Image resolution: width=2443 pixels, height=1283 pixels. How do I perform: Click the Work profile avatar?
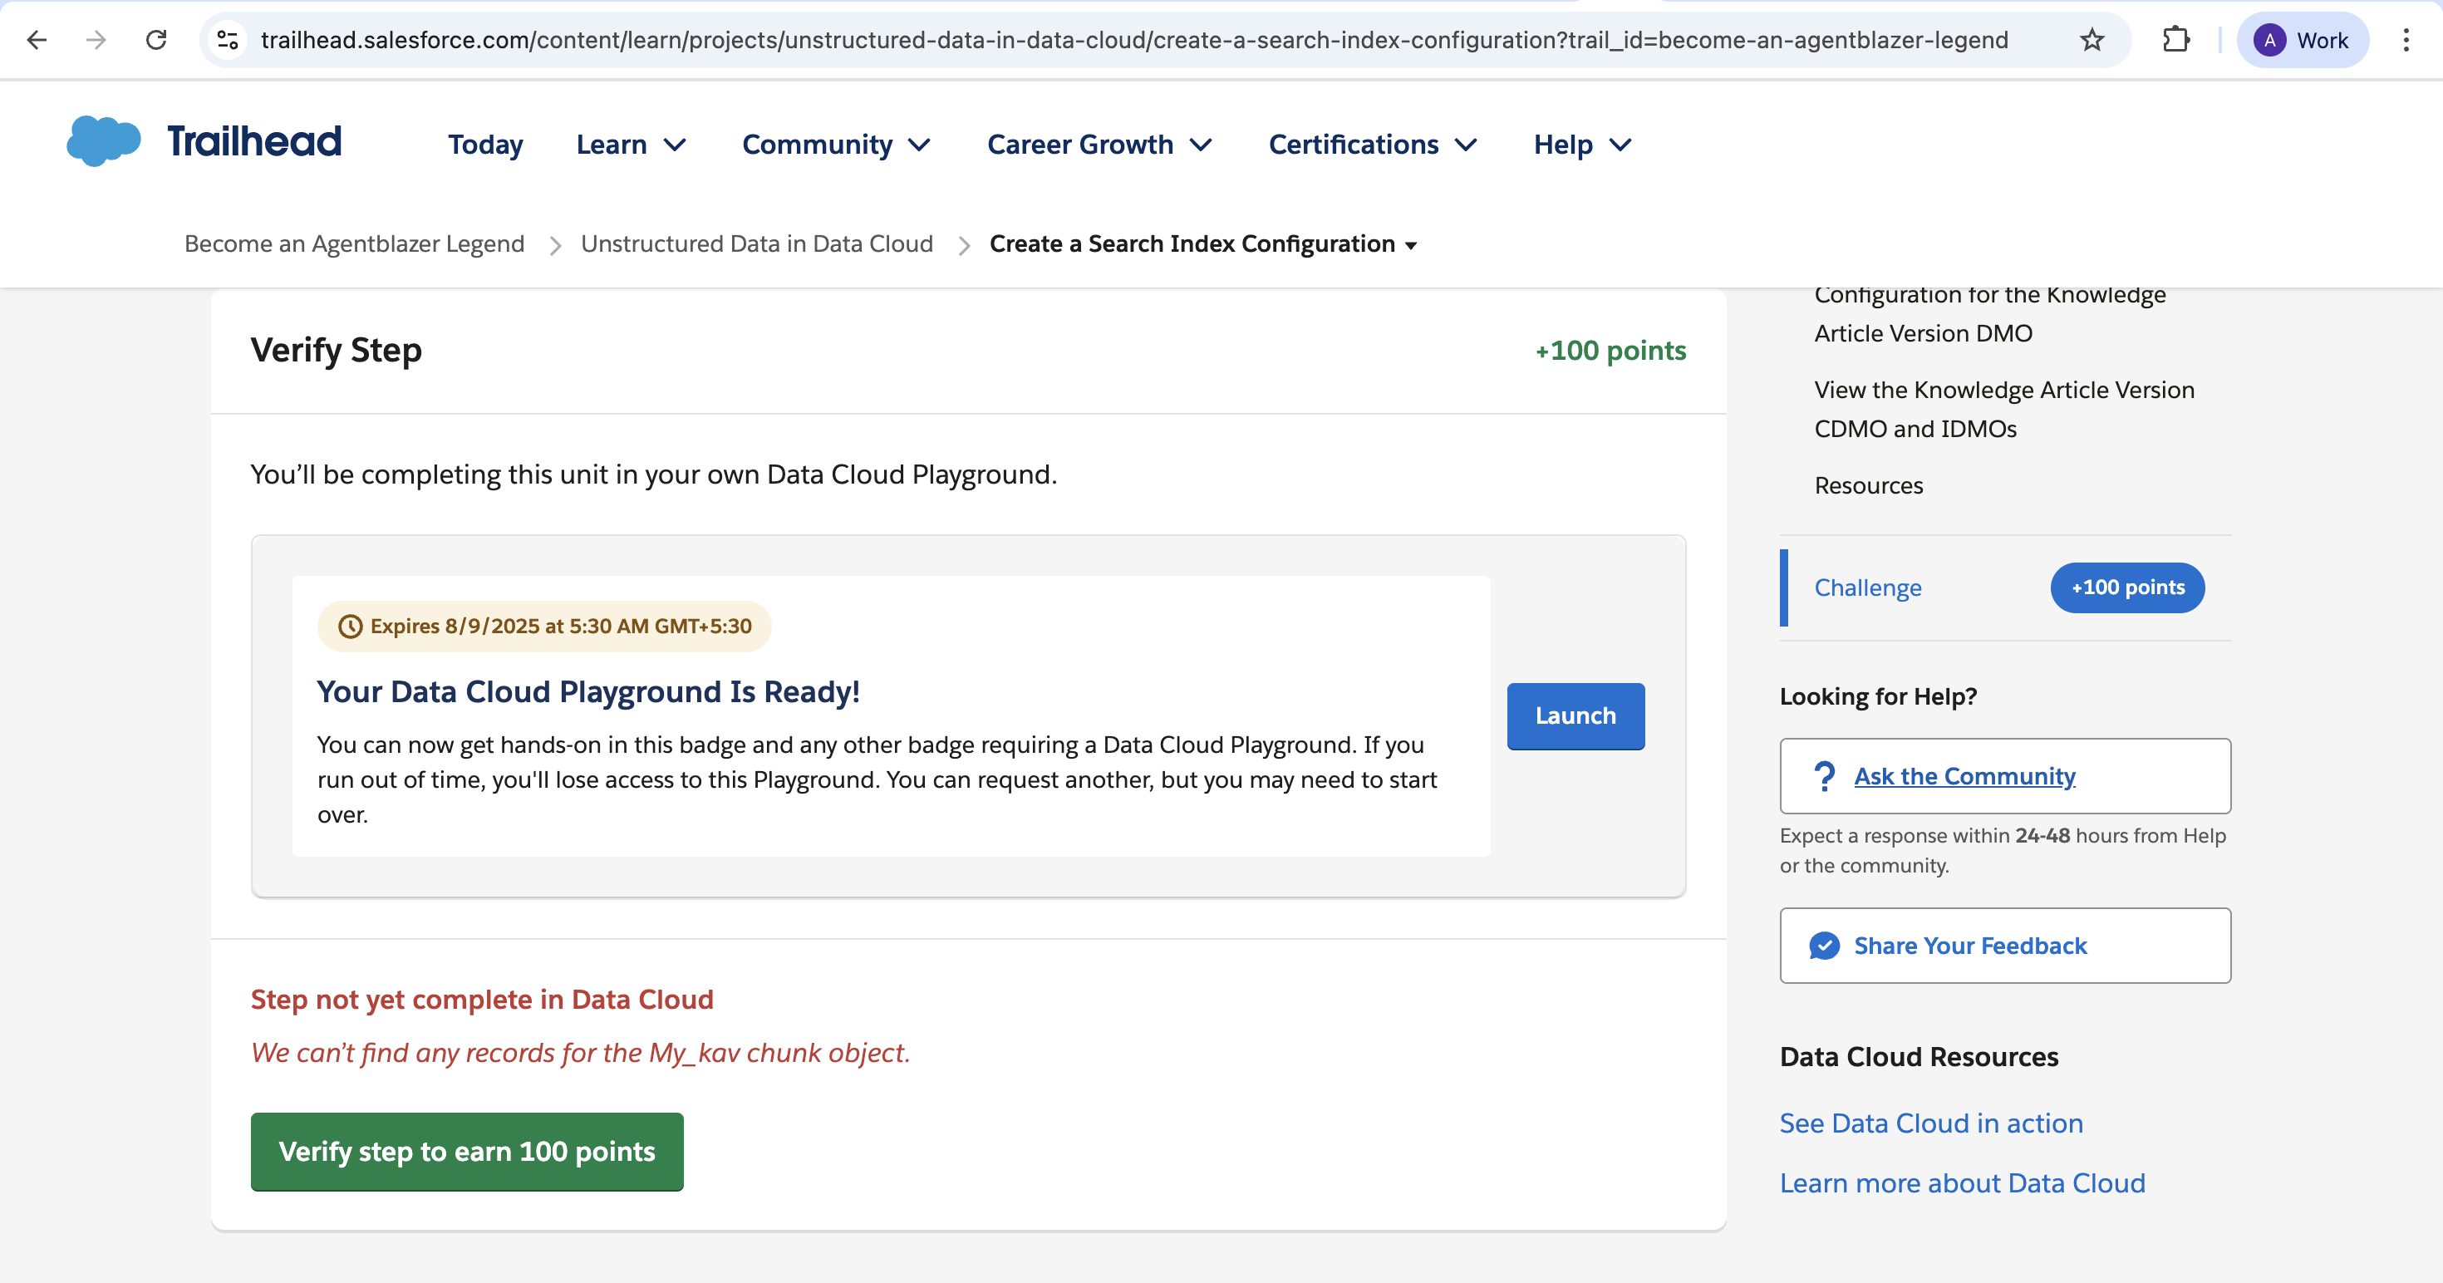pyautogui.click(x=2303, y=40)
